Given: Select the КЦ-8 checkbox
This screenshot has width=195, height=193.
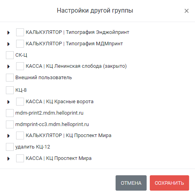Looking at the screenshot, I should click(10, 90).
